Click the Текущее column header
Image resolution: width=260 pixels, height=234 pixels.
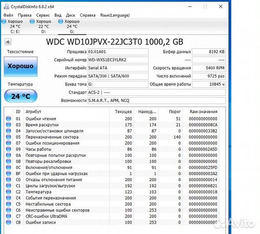tap(121, 112)
